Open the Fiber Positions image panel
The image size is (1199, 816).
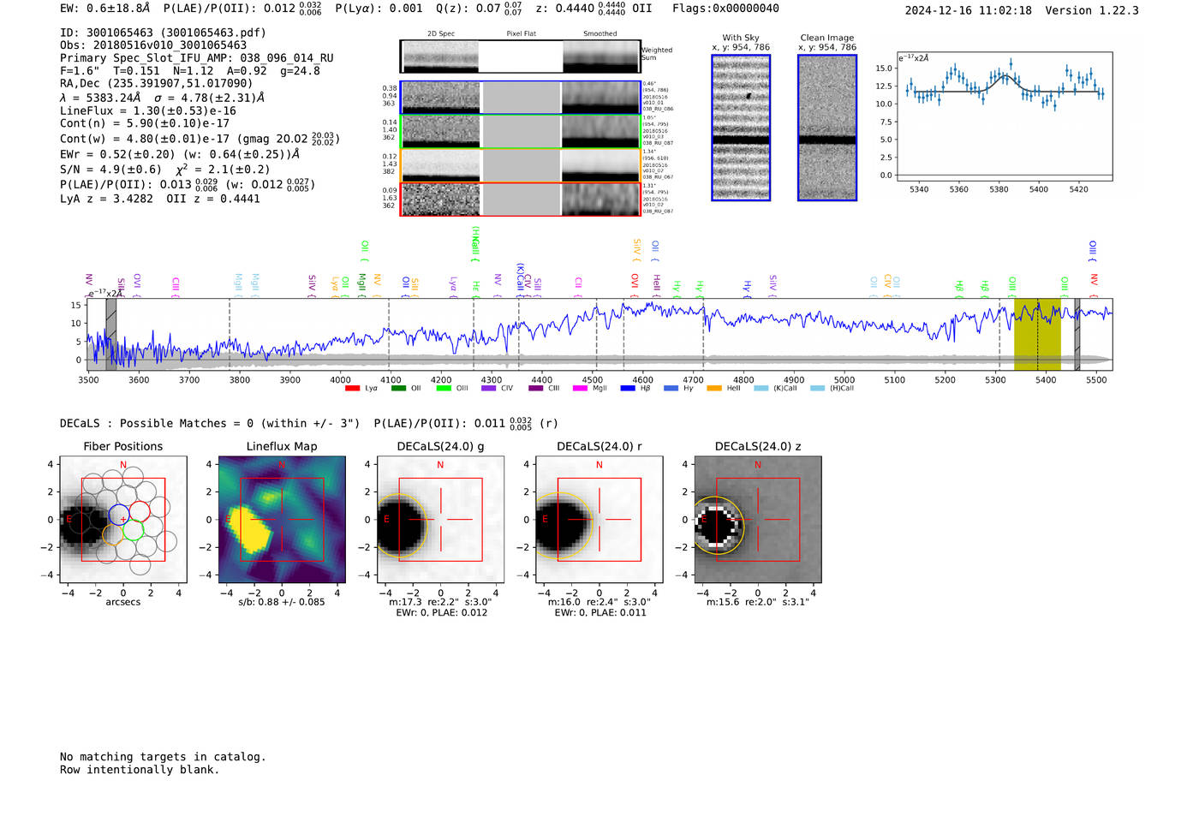(123, 520)
